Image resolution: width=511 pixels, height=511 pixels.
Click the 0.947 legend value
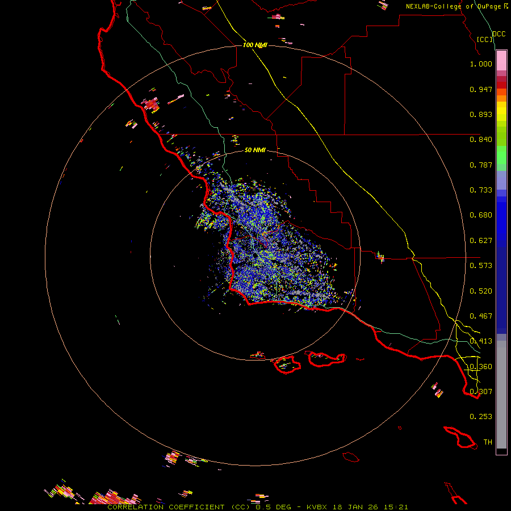point(481,89)
